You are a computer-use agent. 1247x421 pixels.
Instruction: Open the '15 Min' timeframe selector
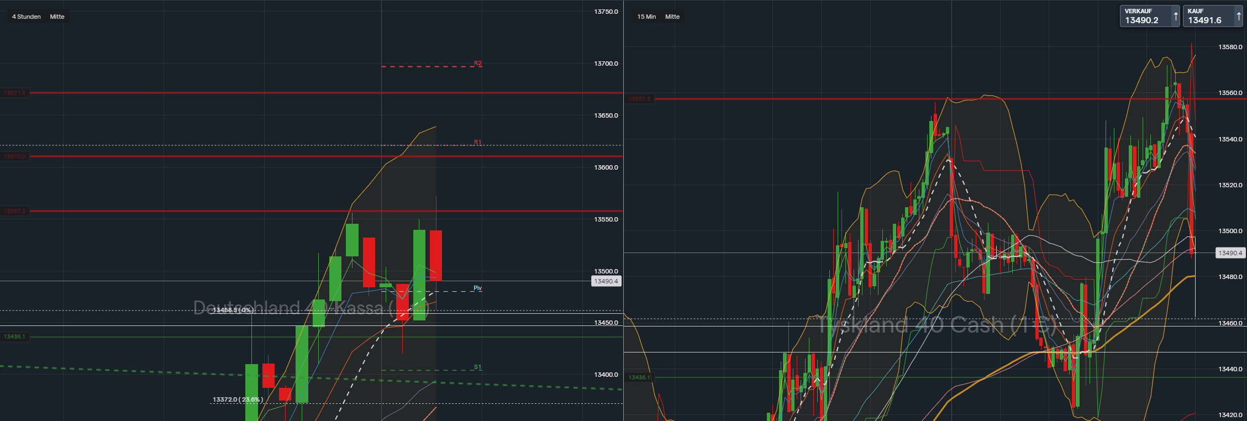[646, 17]
